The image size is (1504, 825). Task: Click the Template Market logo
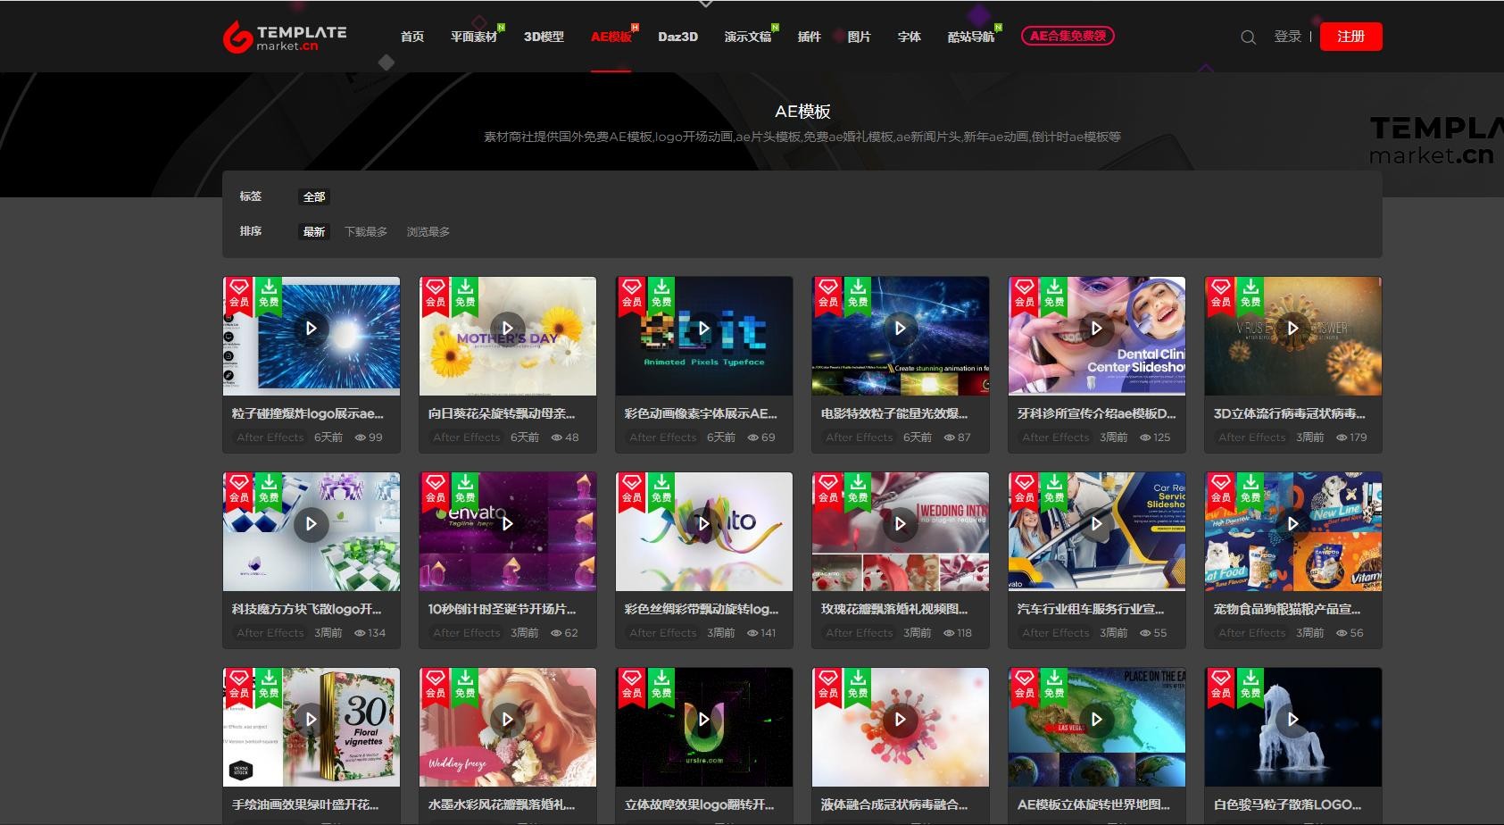[x=285, y=37]
